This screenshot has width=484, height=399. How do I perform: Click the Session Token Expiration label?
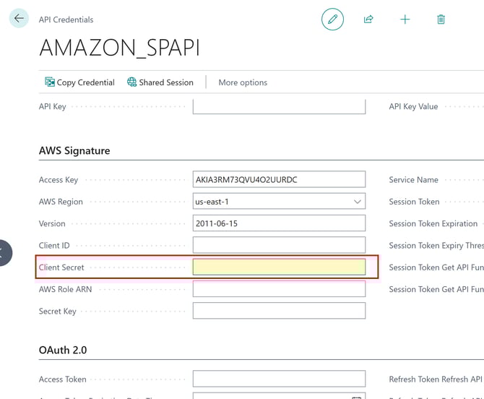(433, 223)
